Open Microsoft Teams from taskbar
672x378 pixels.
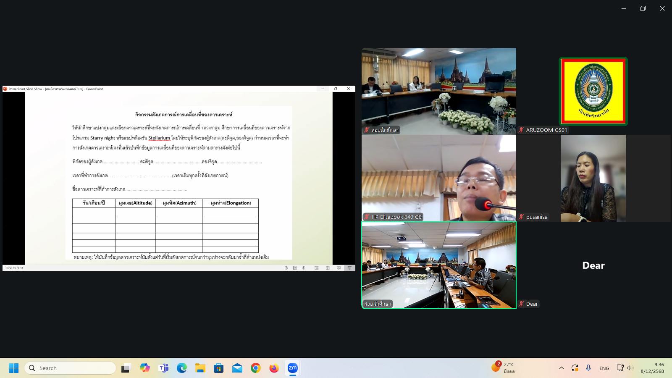pyautogui.click(x=163, y=368)
